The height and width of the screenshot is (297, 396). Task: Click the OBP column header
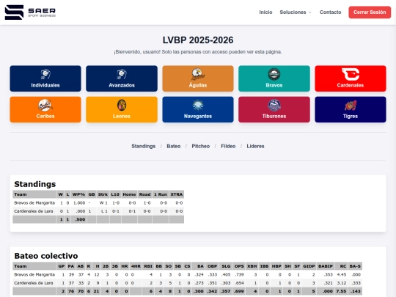coord(212,266)
